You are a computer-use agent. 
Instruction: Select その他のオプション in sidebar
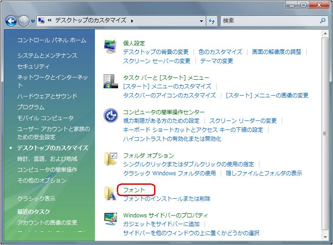pyautogui.click(x=42, y=180)
